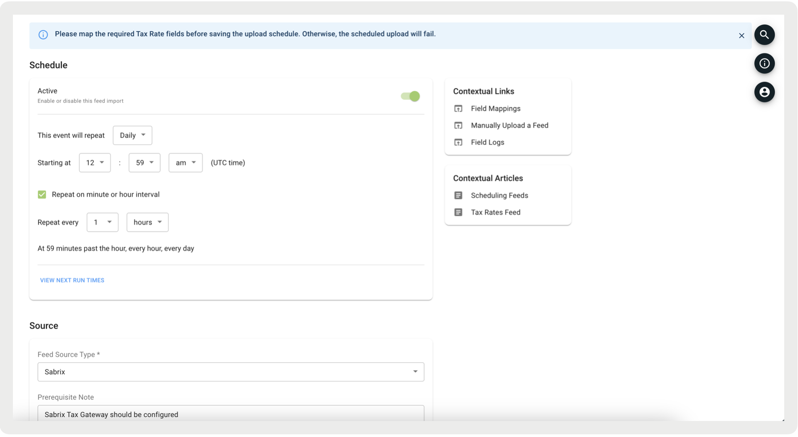Click the '(UTC time)' label
The image size is (798, 437).
(228, 163)
